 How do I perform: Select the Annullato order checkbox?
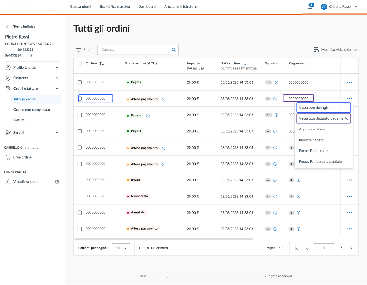pyautogui.click(x=79, y=213)
